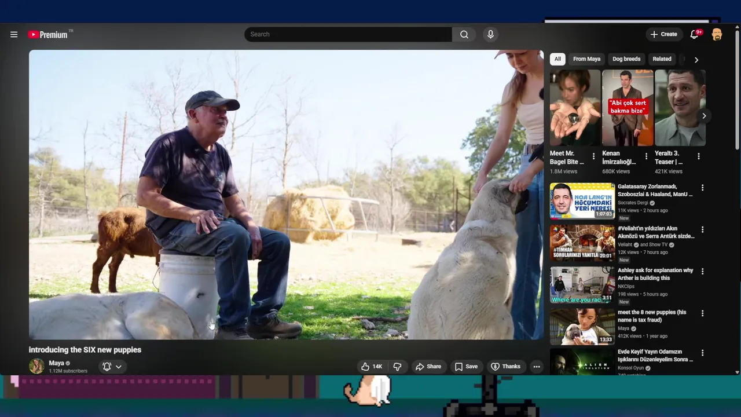Open options for Meet Mr. Bagel short

593,156
